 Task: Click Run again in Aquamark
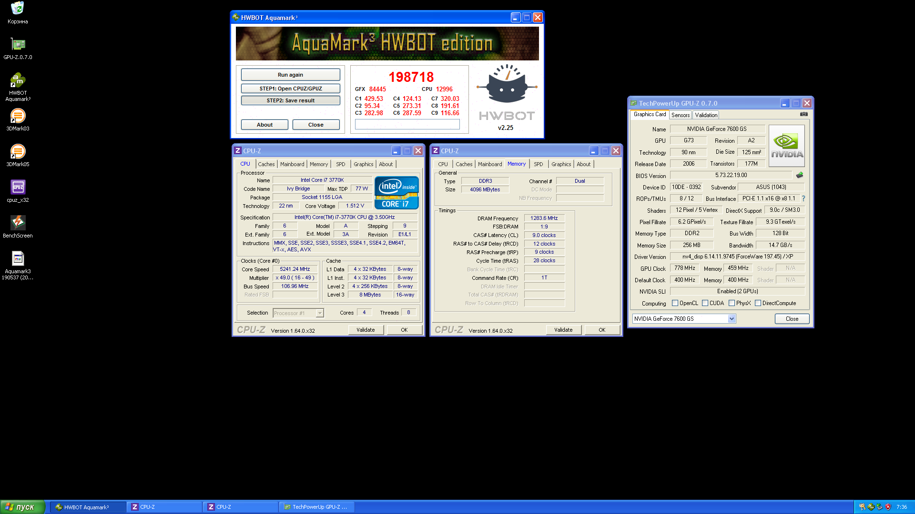[x=291, y=75]
